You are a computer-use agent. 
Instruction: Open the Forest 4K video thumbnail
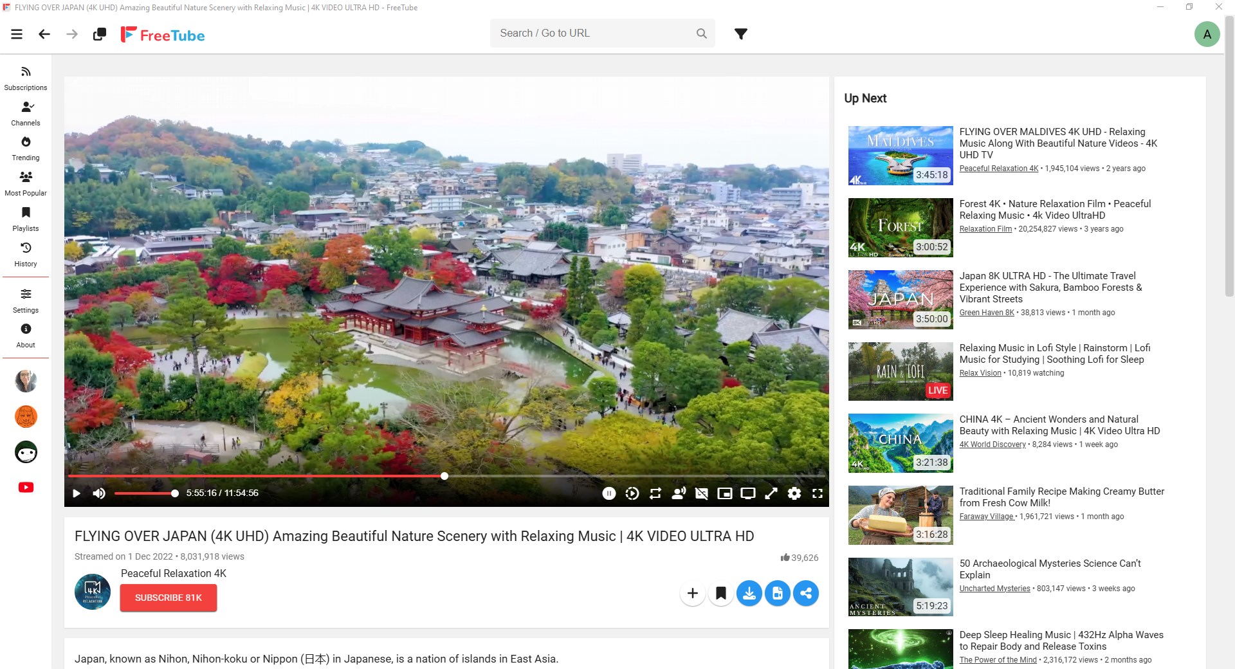[x=900, y=227]
